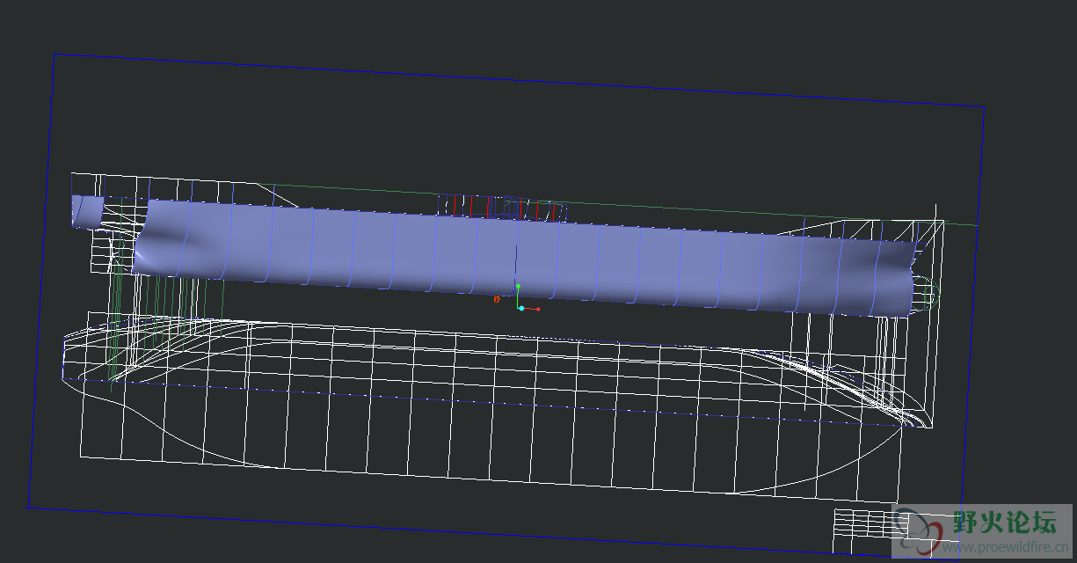Select the small detached blue surface patch

pyautogui.click(x=87, y=212)
